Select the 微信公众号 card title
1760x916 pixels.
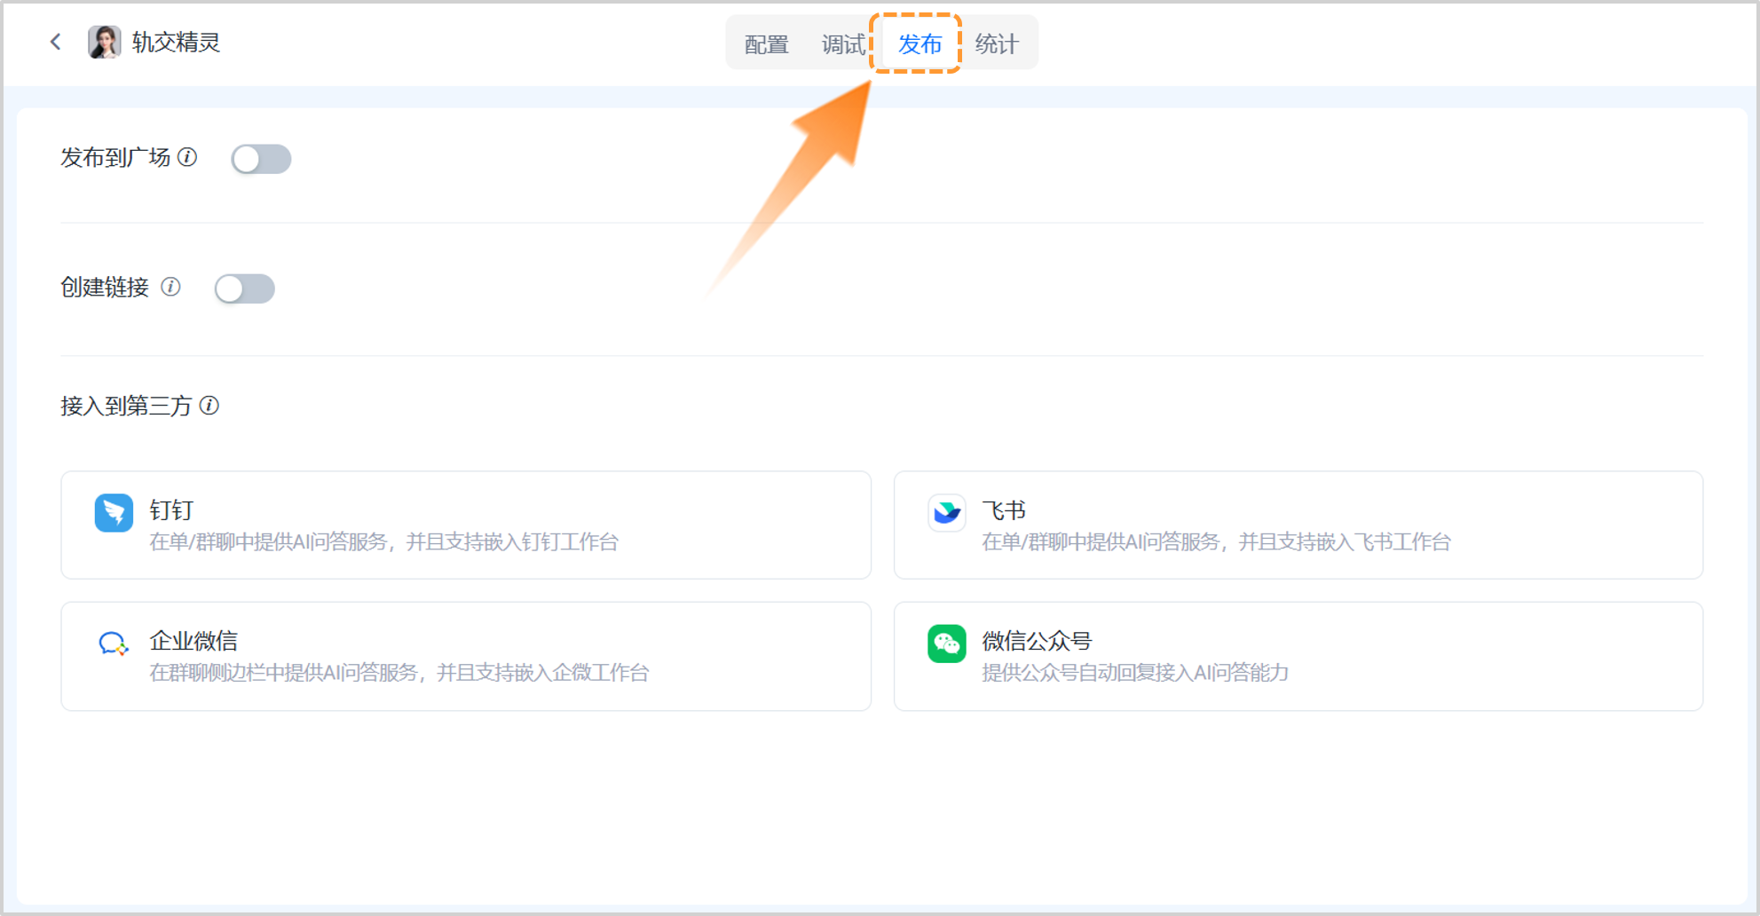pos(1036,641)
